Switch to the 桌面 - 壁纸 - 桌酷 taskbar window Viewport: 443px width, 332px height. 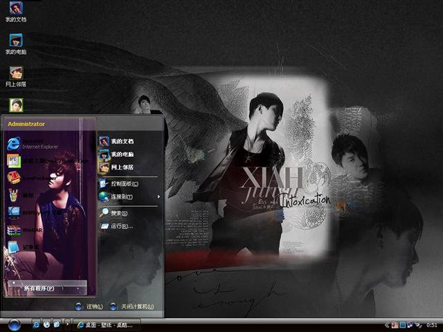click(x=107, y=325)
